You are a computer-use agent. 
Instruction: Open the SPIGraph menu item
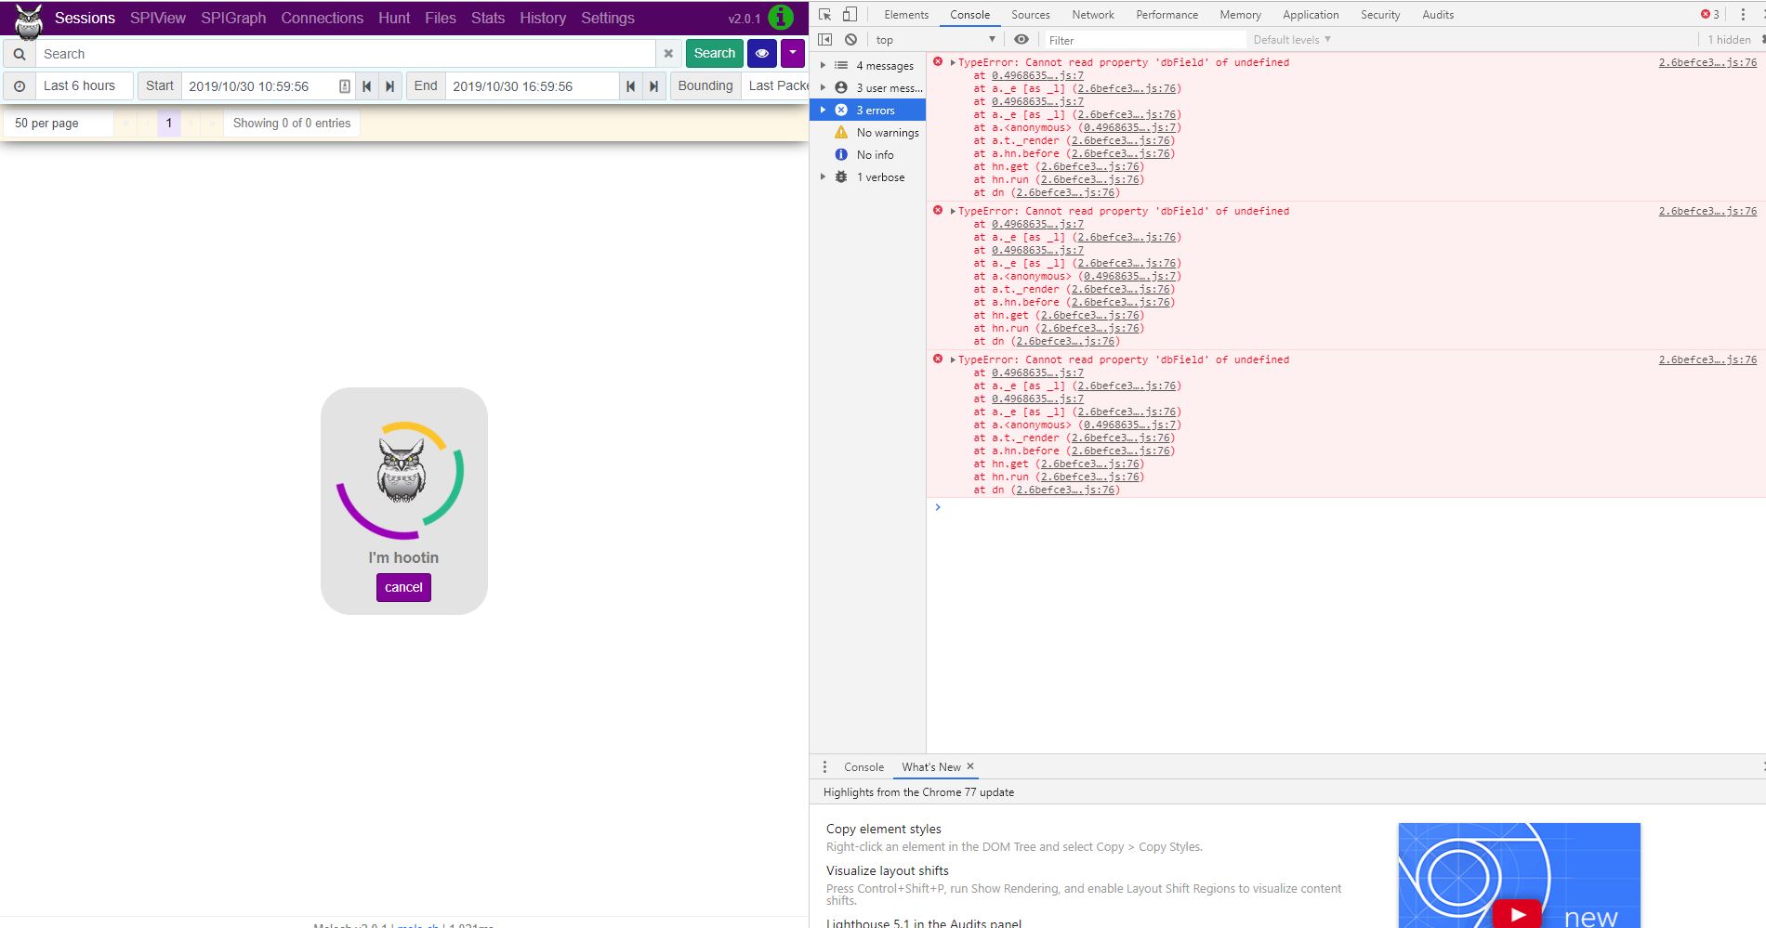click(x=232, y=18)
